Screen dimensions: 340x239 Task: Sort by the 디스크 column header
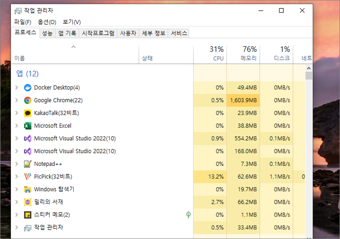point(276,54)
